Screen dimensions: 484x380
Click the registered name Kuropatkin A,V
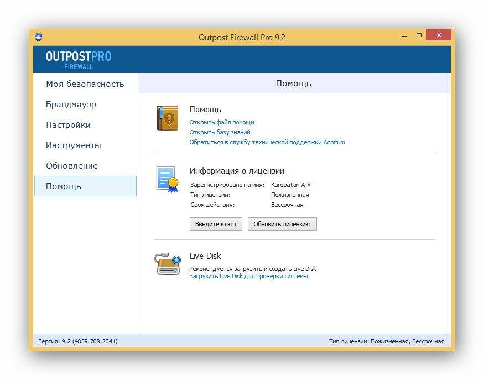291,185
